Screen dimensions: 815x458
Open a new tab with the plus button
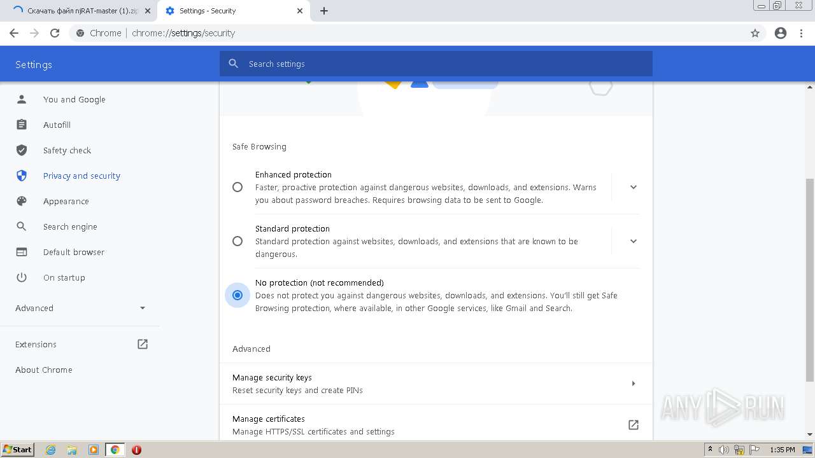[324, 11]
